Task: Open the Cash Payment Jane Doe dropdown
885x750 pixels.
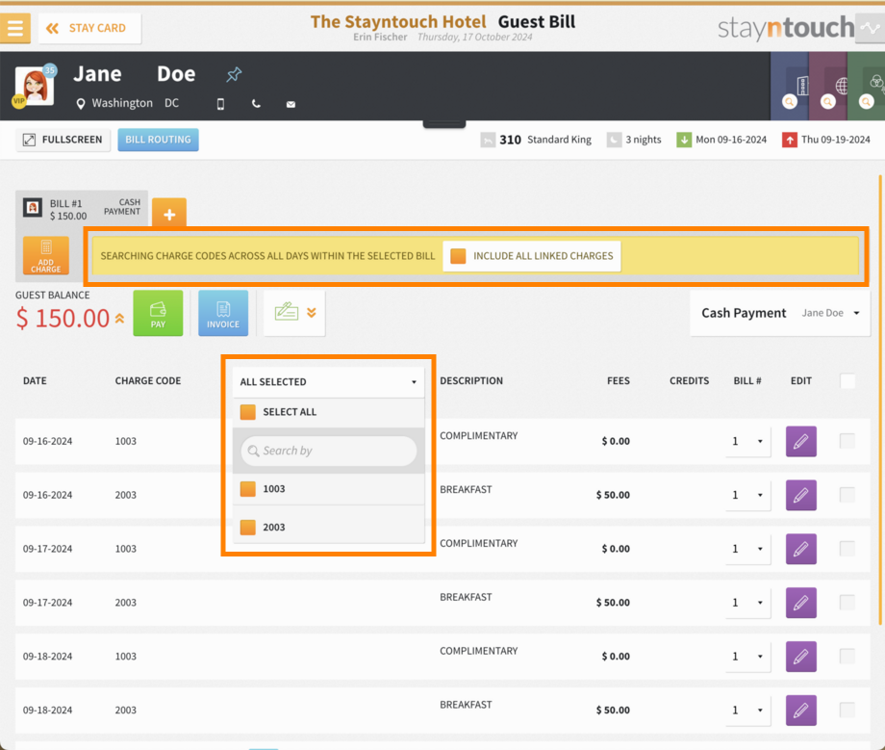Action: pos(780,313)
